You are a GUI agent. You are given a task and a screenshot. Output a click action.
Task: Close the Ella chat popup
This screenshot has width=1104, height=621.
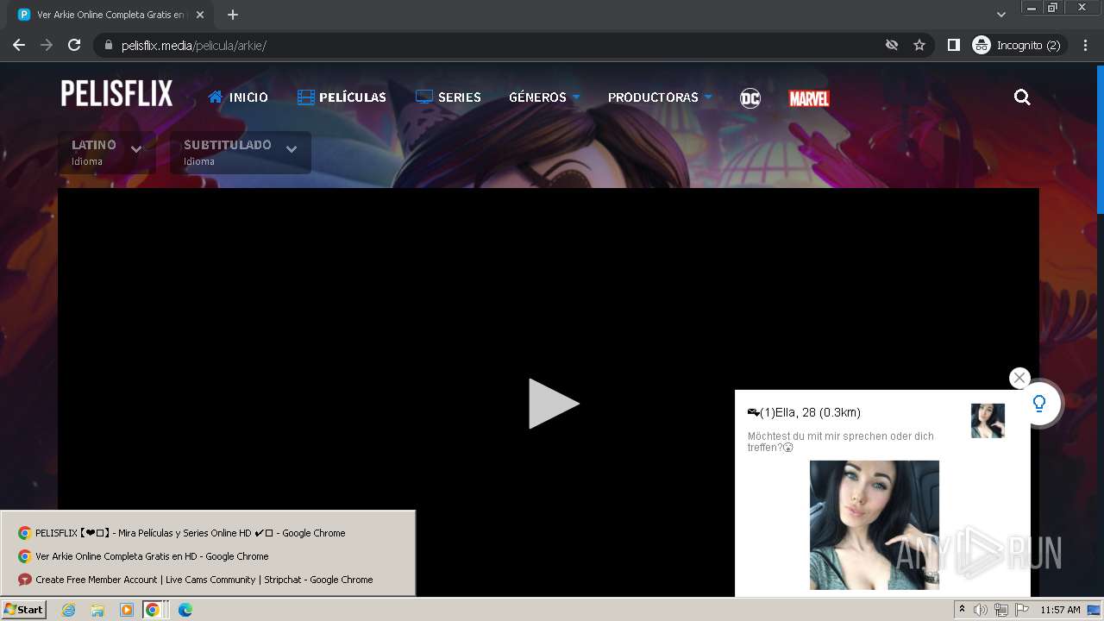pos(1019,378)
